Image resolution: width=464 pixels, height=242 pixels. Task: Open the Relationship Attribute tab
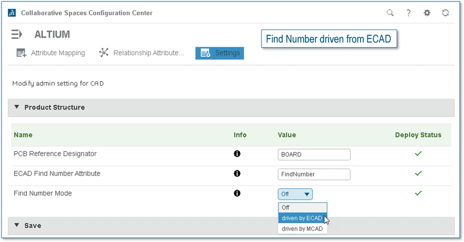point(142,53)
